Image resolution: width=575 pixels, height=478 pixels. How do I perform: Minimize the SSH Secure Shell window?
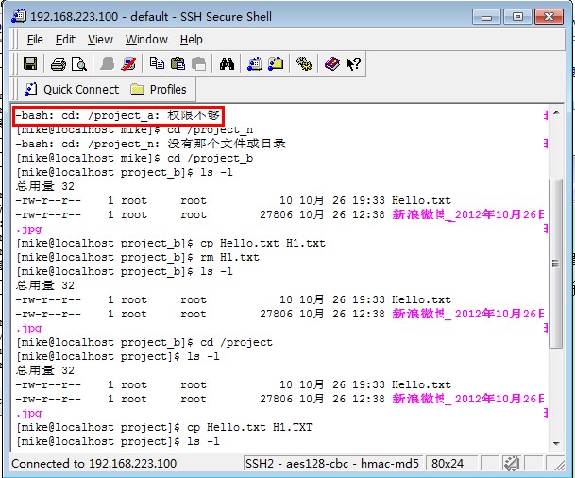click(486, 16)
